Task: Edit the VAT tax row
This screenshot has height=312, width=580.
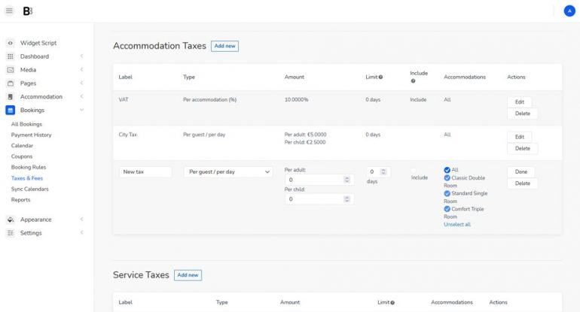Action: point(519,102)
